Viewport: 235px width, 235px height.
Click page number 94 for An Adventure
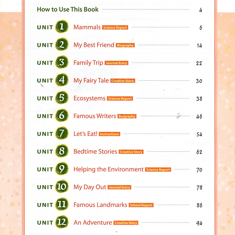pyautogui.click(x=199, y=223)
